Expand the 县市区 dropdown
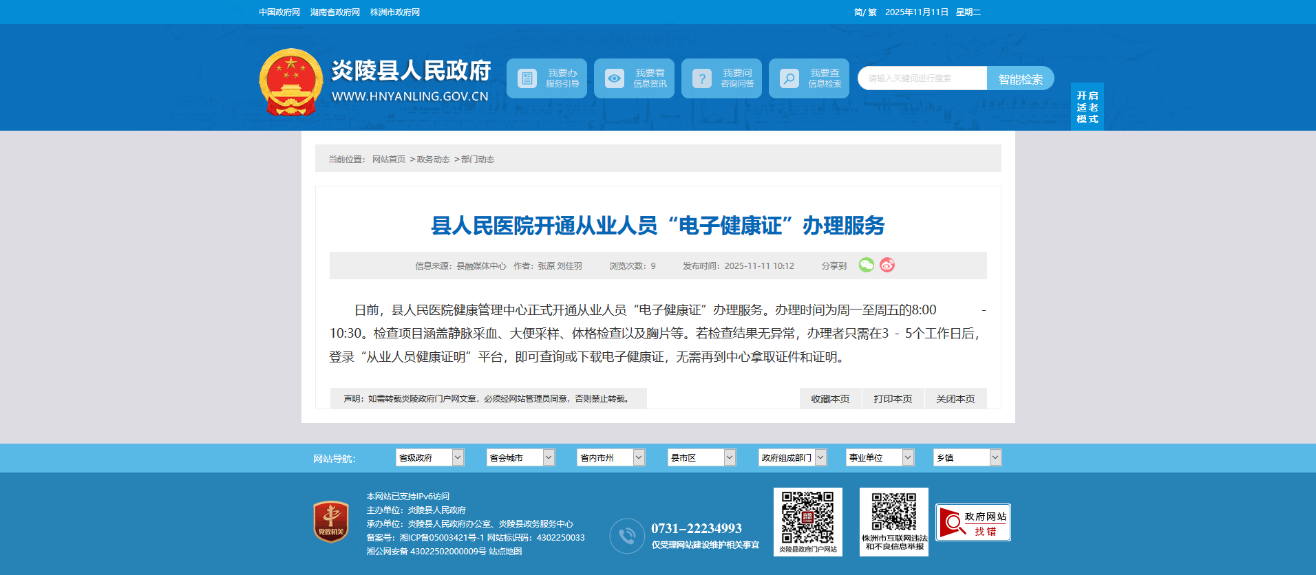Screen dimensions: 1316x575 pos(701,457)
